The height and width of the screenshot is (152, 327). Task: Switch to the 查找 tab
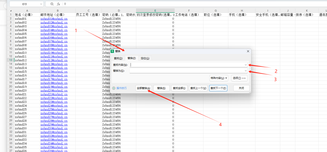[x=118, y=58]
